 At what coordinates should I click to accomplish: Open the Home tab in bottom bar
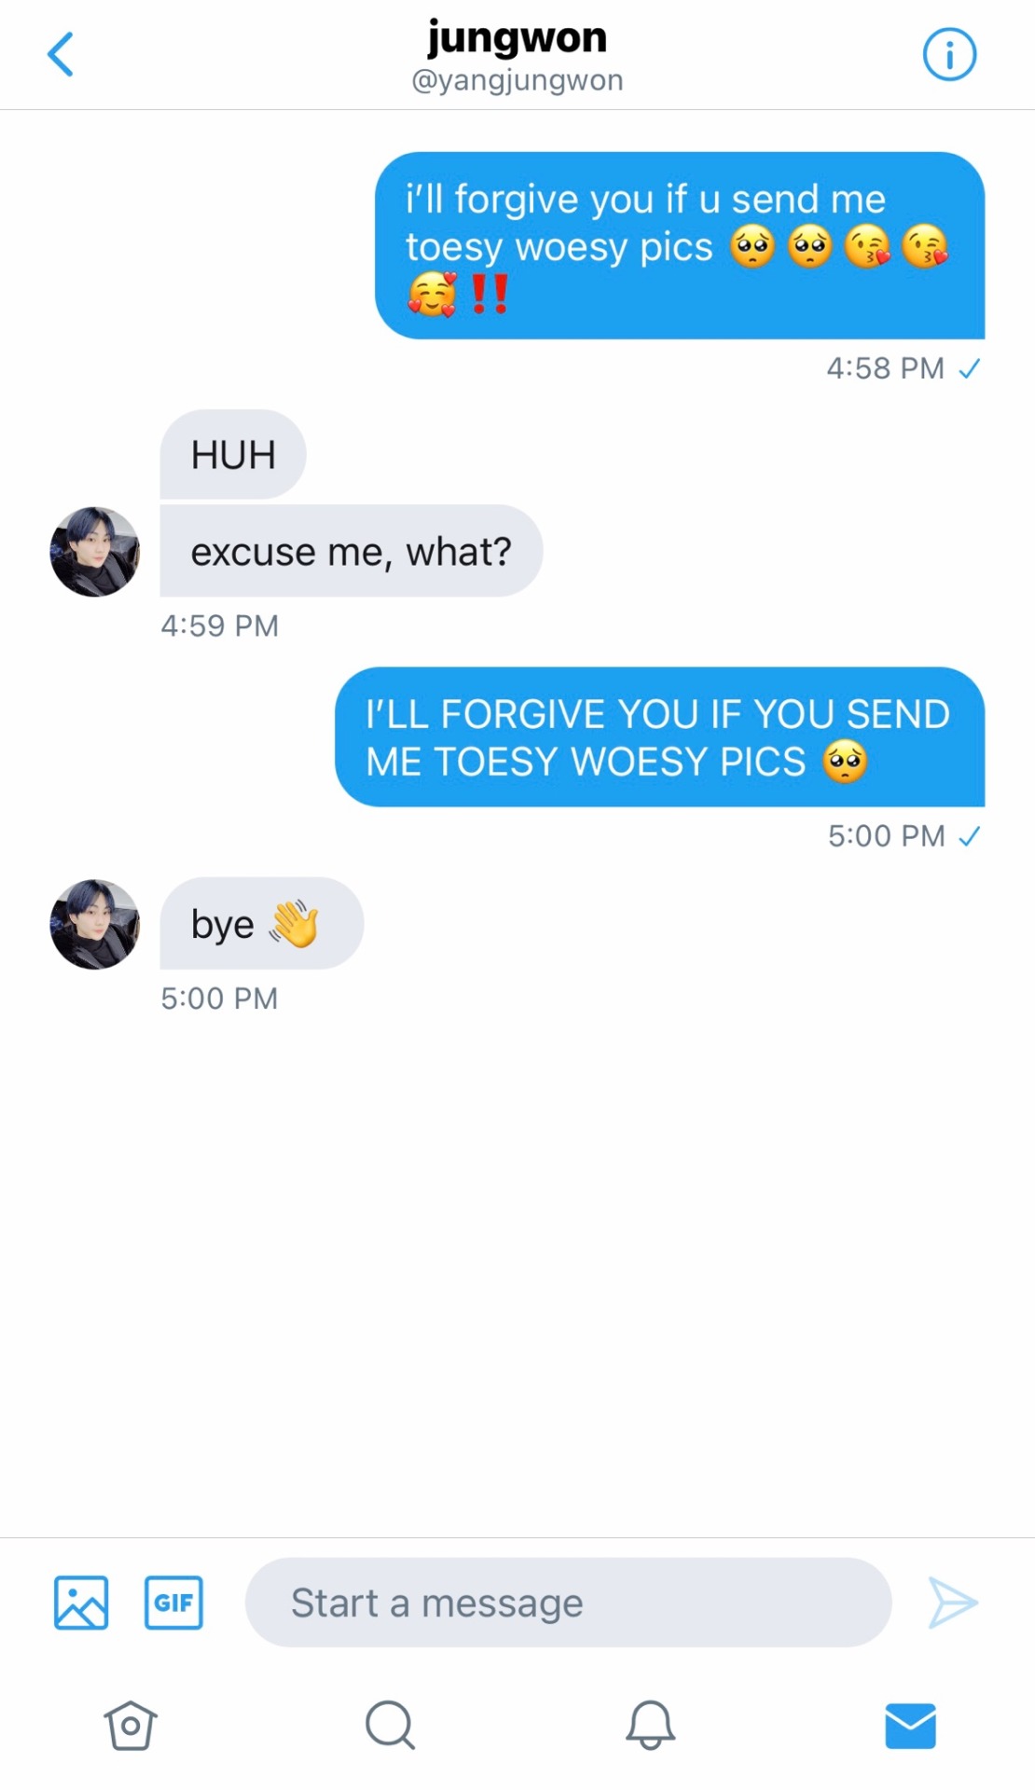coord(131,1725)
